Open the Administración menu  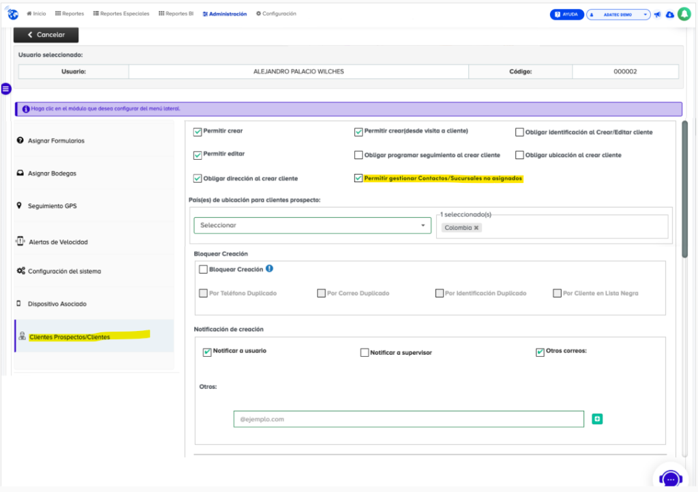pyautogui.click(x=225, y=14)
